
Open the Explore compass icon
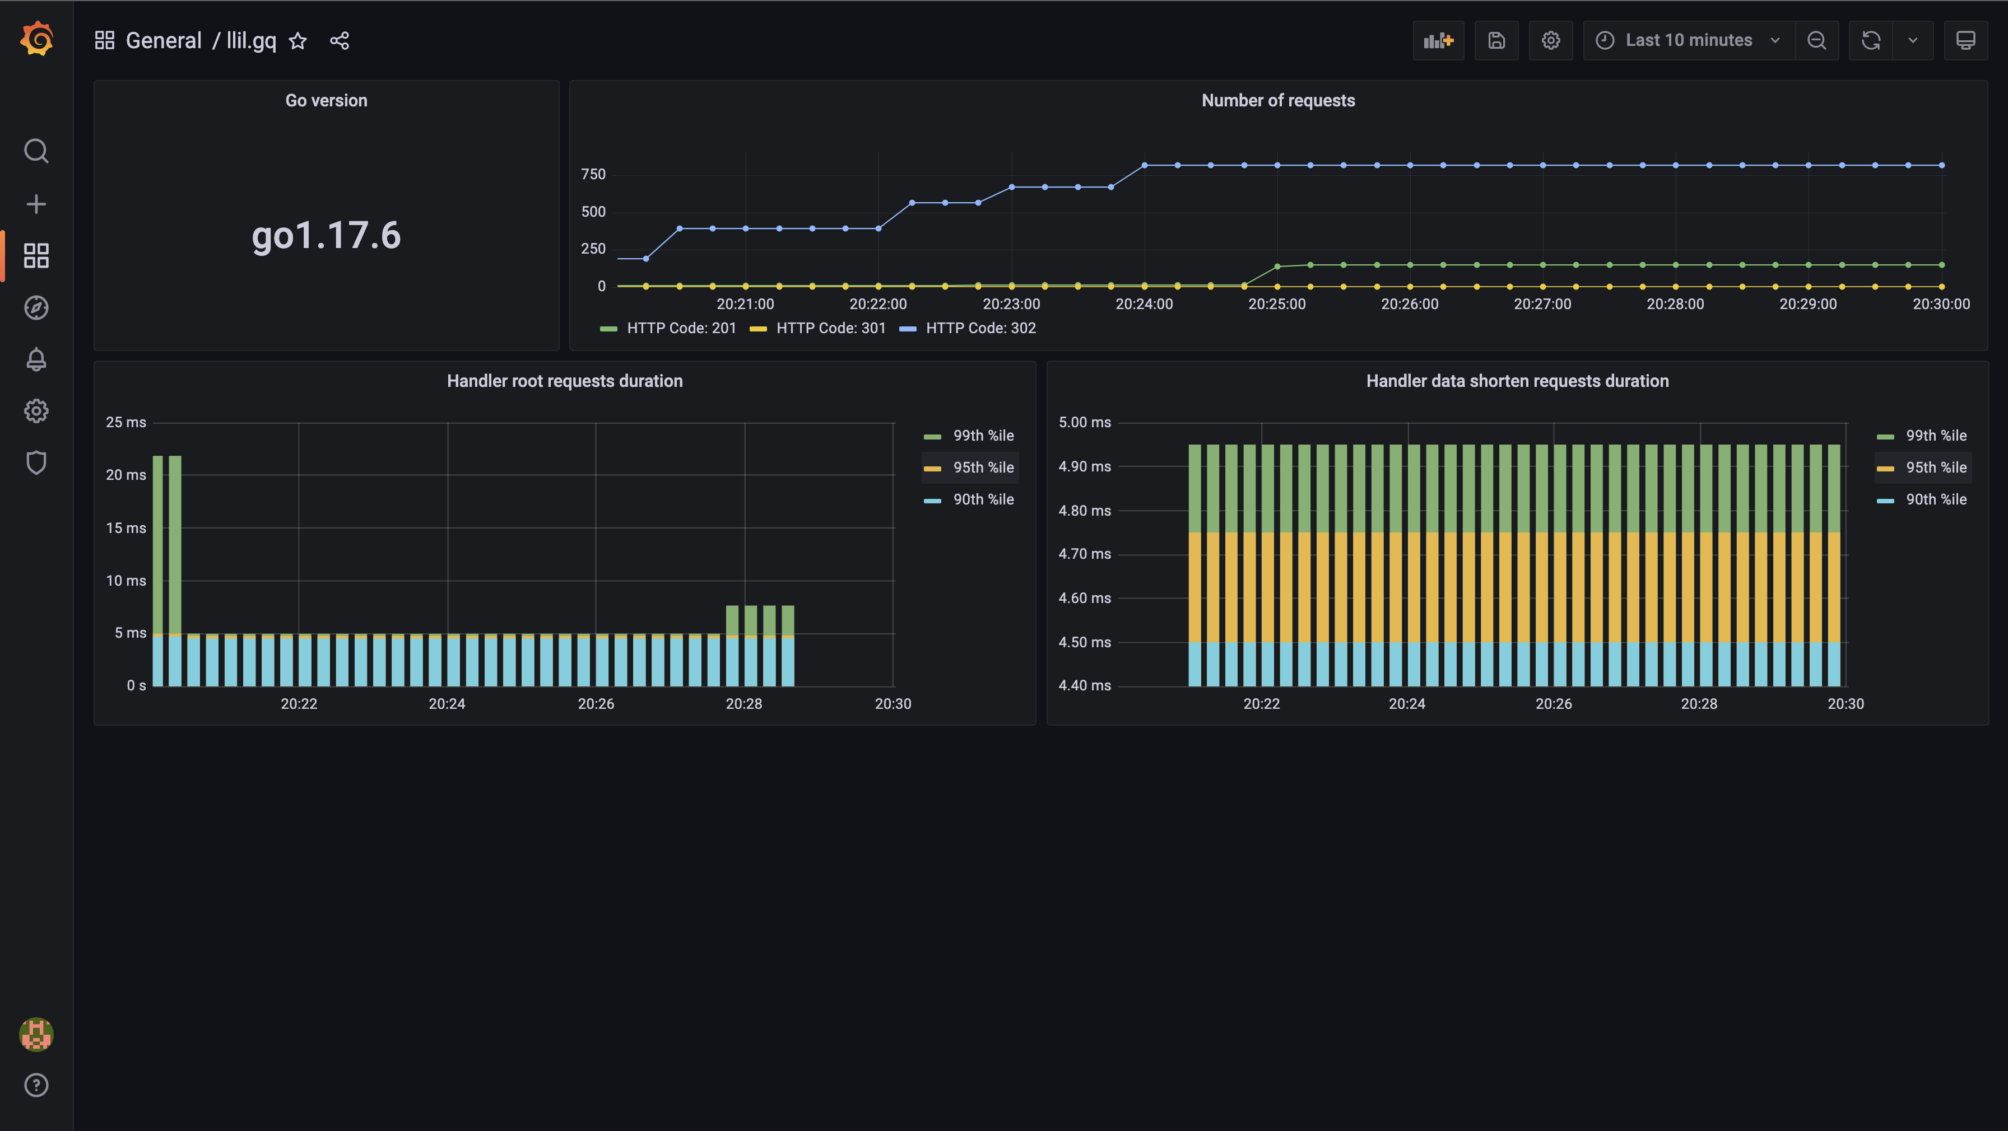click(36, 308)
